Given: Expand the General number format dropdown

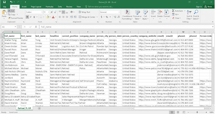Looking at the screenshot, I should pyautogui.click(x=119, y=12).
